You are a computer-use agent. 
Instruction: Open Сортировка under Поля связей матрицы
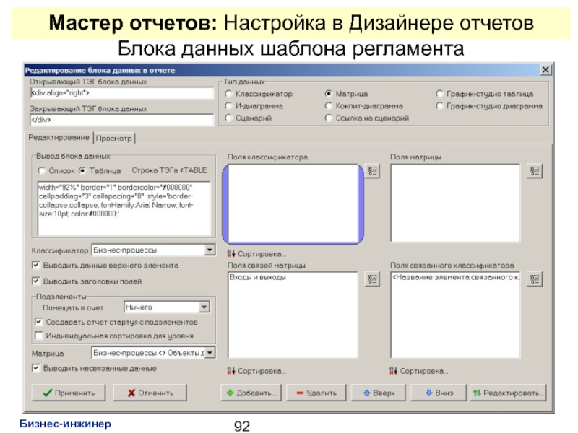pyautogui.click(x=256, y=371)
